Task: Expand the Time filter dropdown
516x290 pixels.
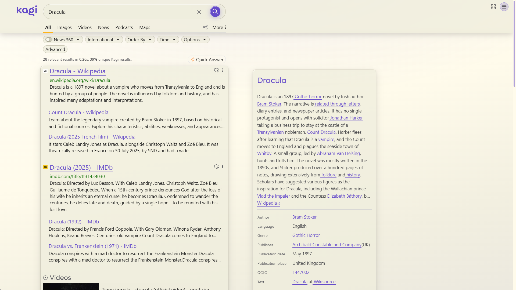Action: pos(168,39)
